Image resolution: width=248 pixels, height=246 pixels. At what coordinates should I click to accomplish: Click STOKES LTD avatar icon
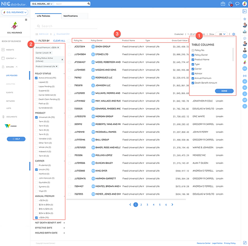point(93,54)
